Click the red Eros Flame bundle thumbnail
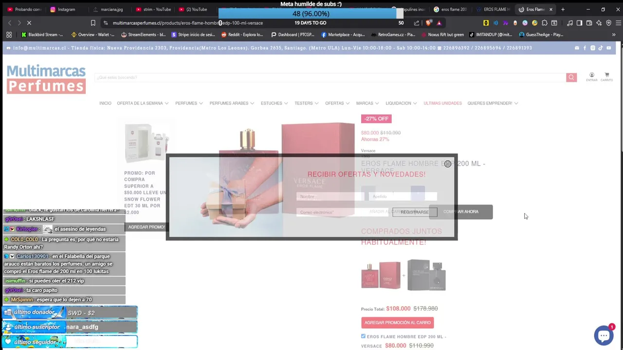Screen dimensions: 623x350 381,275
